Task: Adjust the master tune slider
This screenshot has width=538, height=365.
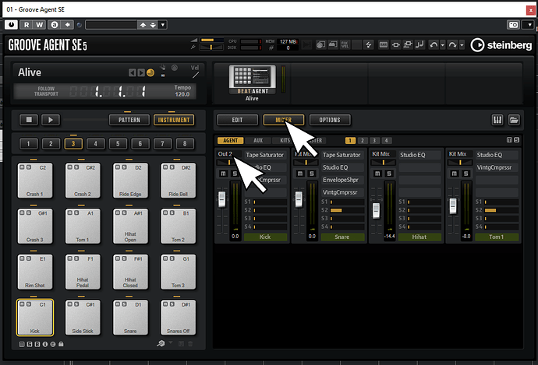Action: (212, 47)
